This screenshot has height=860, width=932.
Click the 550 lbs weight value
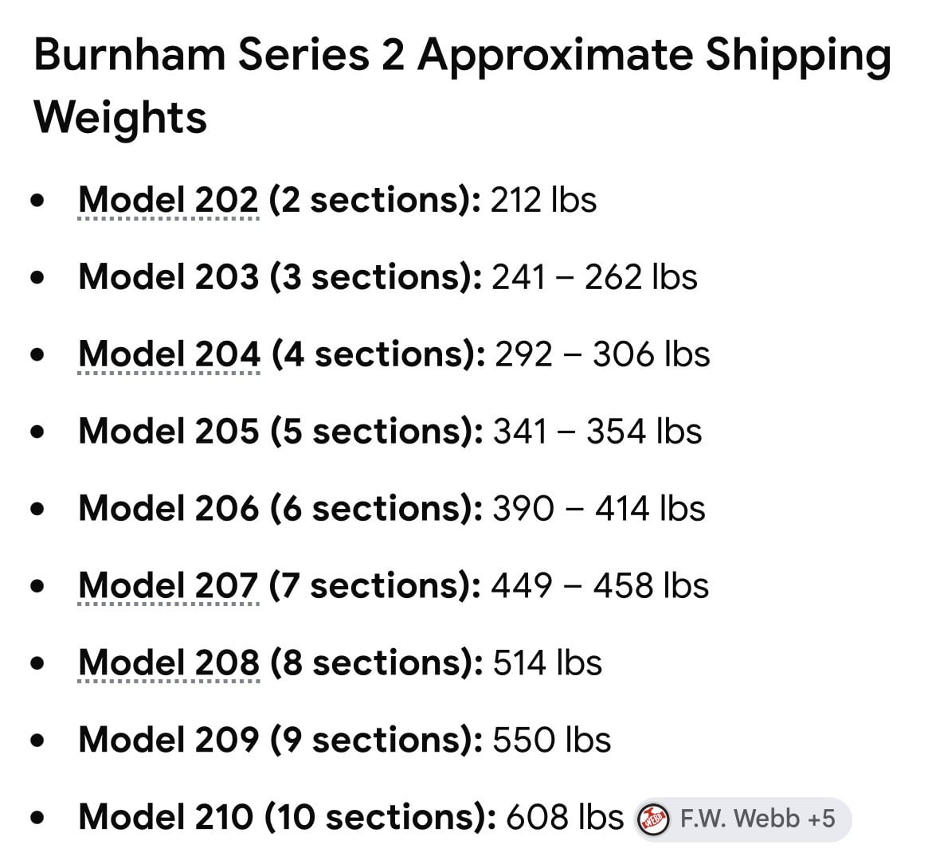[551, 740]
